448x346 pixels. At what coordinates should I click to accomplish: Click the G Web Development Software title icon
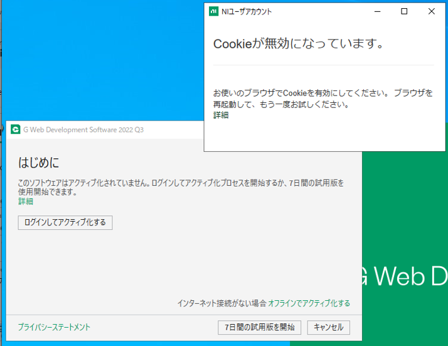pos(16,130)
